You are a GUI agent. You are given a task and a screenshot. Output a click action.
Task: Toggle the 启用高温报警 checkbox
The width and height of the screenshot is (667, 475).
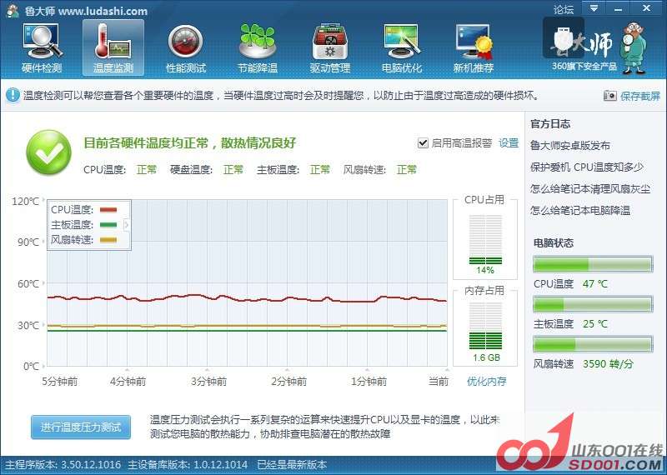pos(423,142)
